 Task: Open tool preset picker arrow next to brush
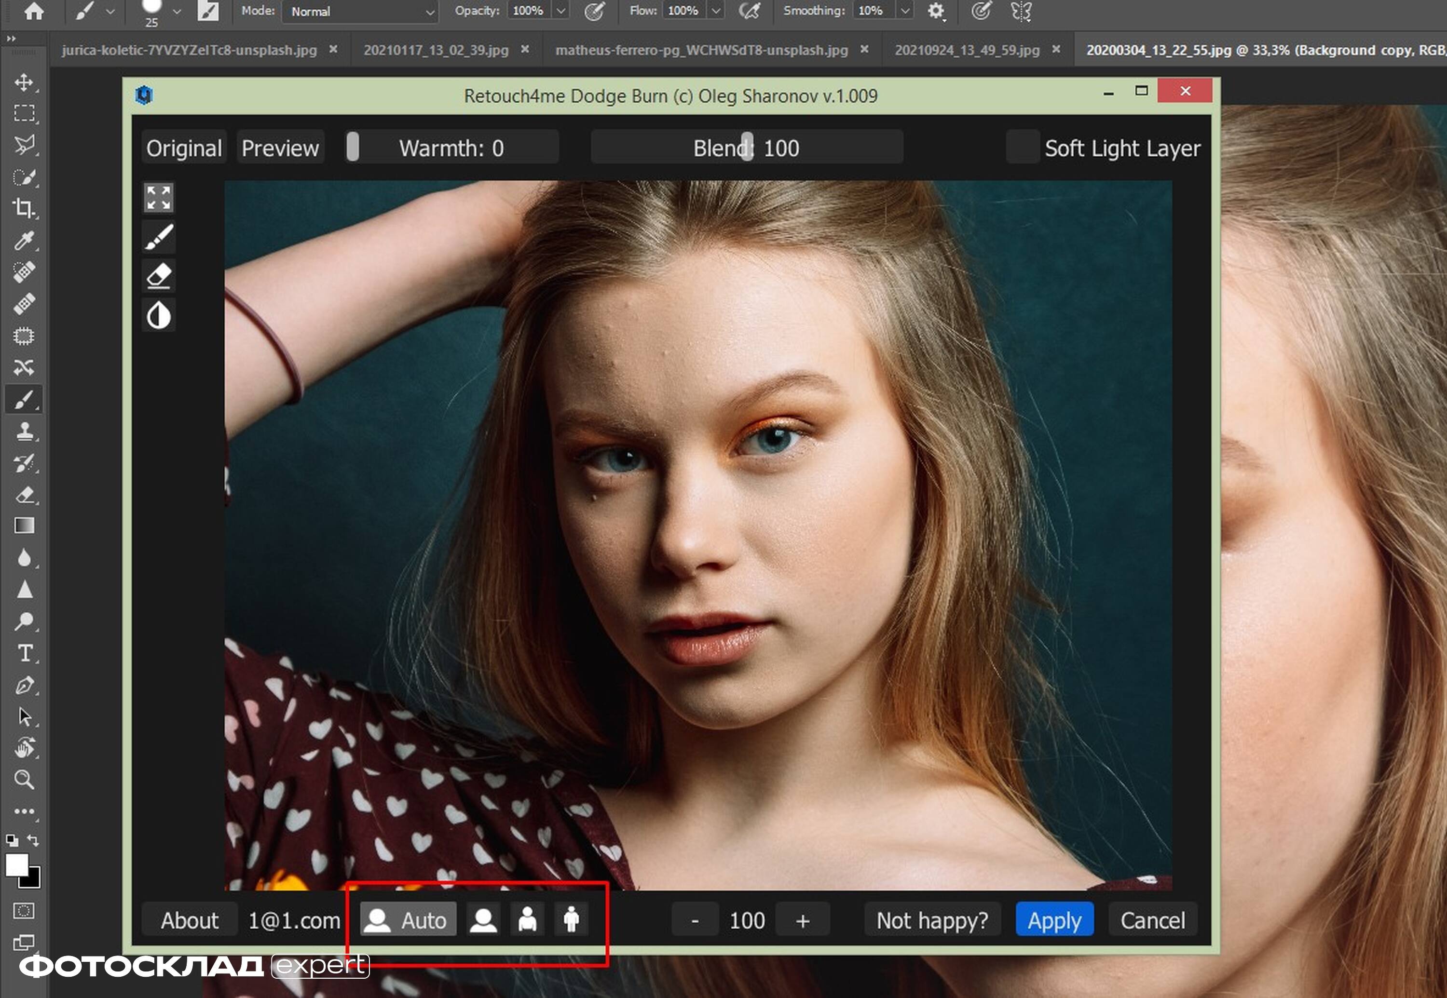click(111, 11)
